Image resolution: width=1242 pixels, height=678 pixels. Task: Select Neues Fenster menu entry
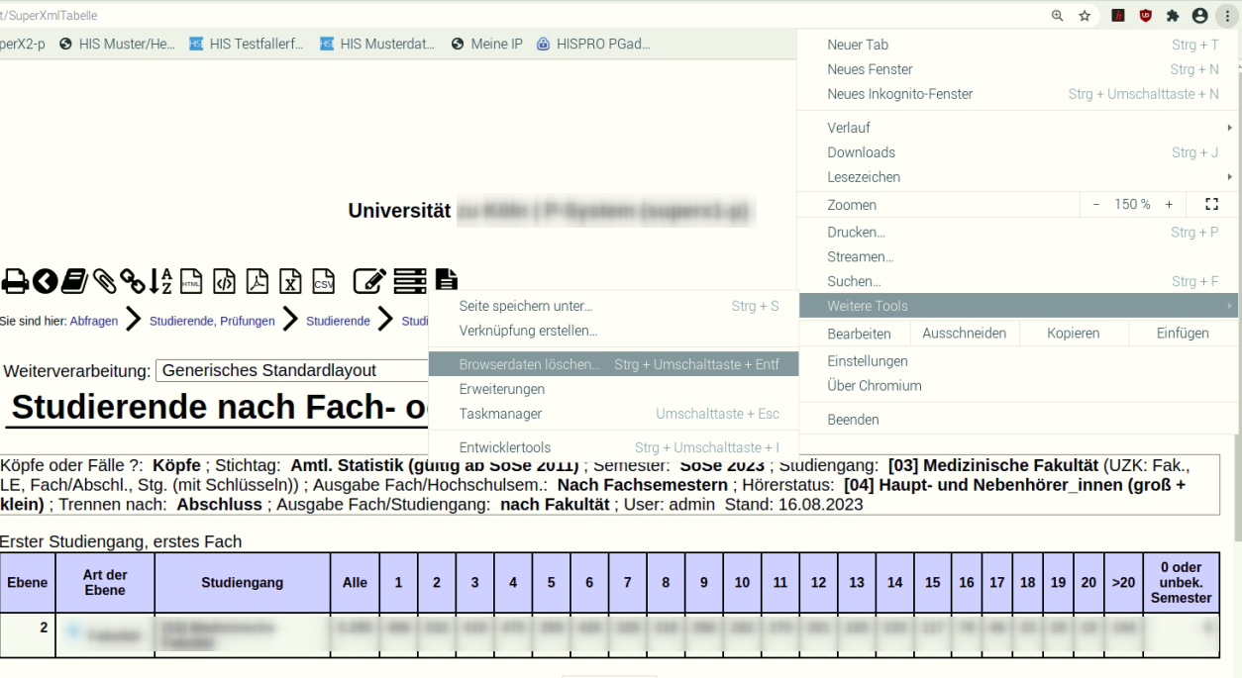(x=1019, y=69)
